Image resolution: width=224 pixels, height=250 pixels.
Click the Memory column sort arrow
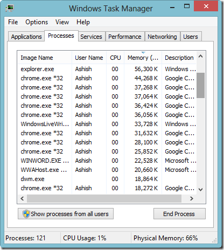[x=143, y=53]
